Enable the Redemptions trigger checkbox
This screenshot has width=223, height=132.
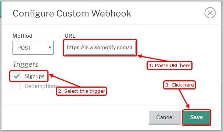(x=17, y=86)
